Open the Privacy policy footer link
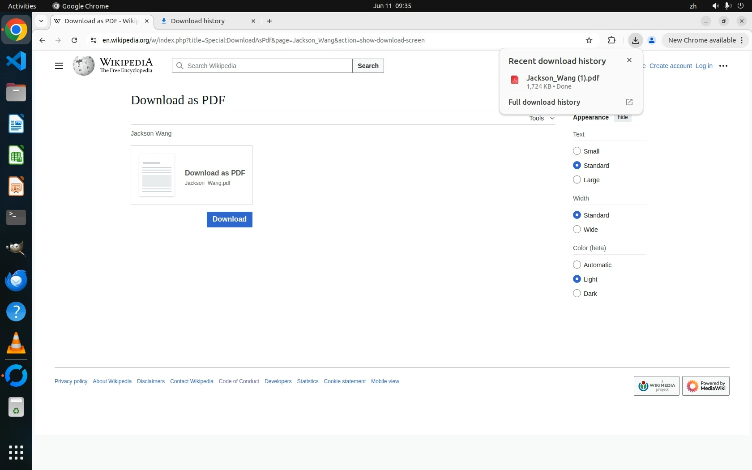752x470 pixels. click(71, 381)
